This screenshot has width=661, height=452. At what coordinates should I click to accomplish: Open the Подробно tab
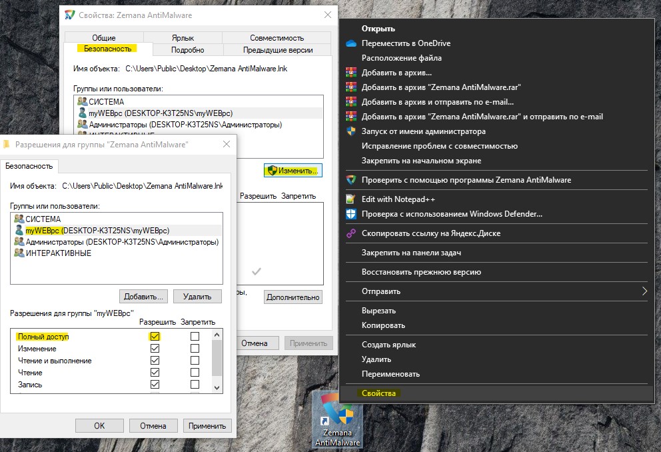pyautogui.click(x=188, y=50)
